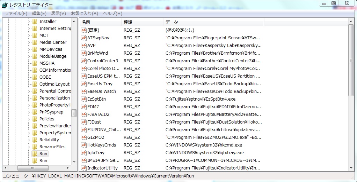Expand the Internet Settings key
The height and width of the screenshot is (182, 357).
pyautogui.click(x=29, y=29)
